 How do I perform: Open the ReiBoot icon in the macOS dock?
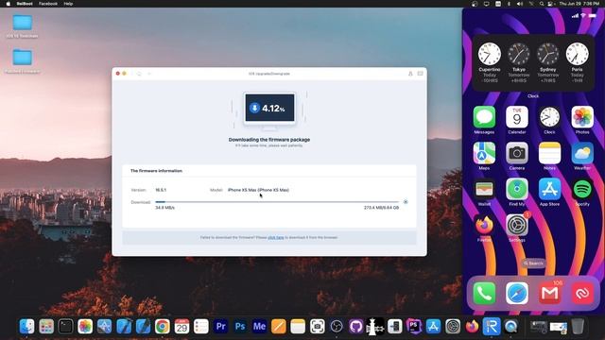pos(492,327)
